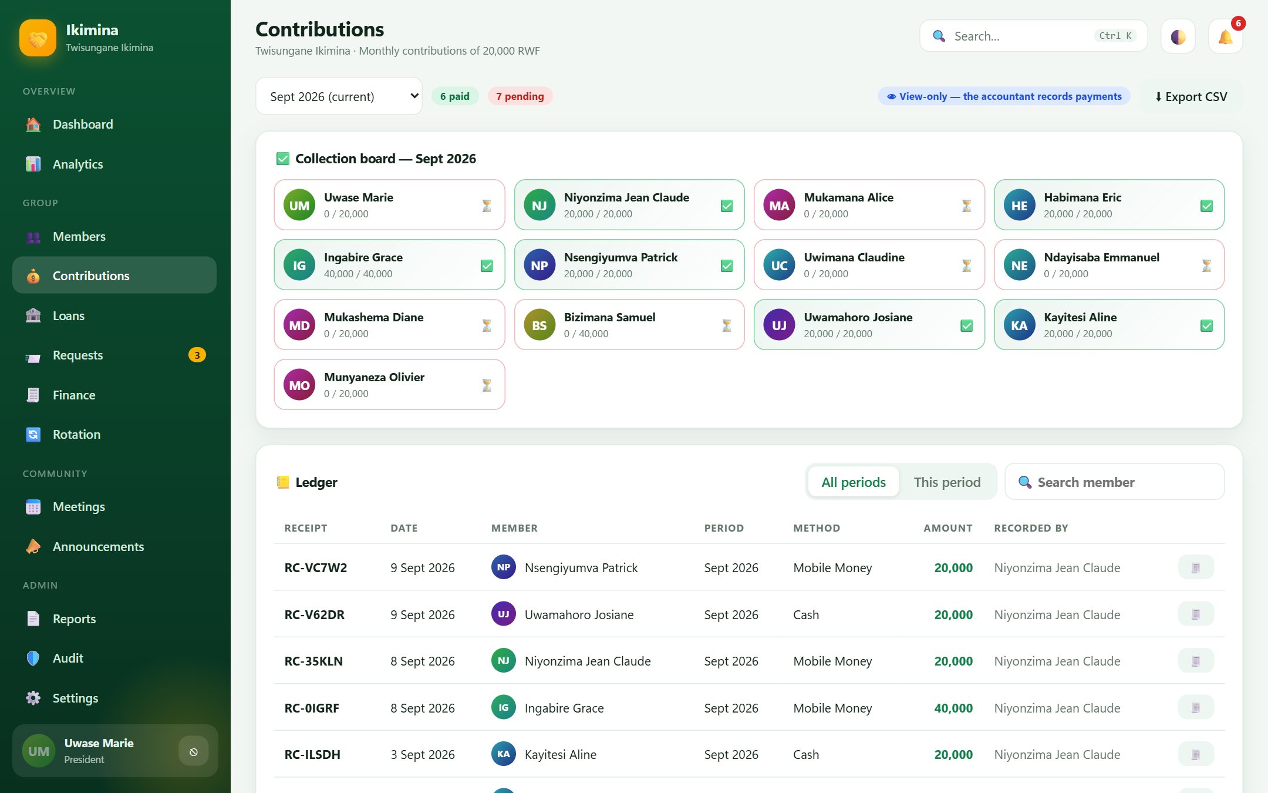Open the Announcements page
Viewport: 1268px width, 793px height.
114,547
